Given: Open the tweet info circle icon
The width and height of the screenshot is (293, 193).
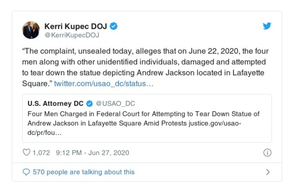Looking at the screenshot, I should [x=267, y=153].
